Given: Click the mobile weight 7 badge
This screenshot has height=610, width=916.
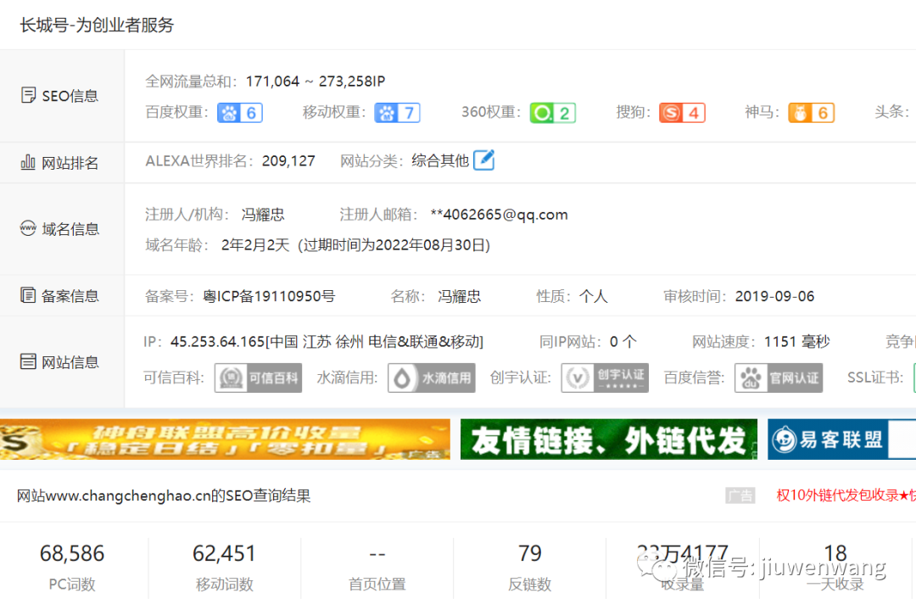Looking at the screenshot, I should 397,113.
